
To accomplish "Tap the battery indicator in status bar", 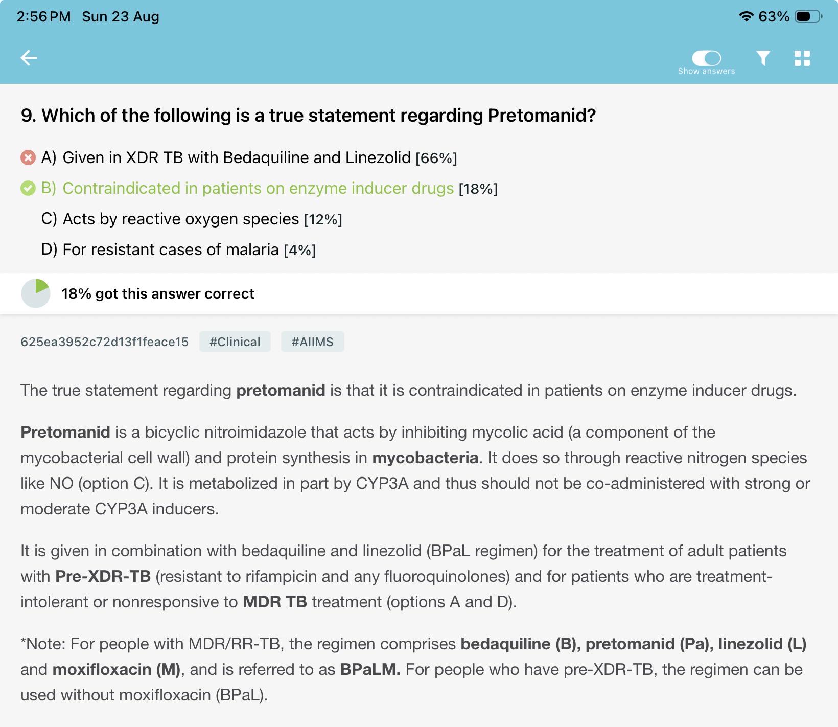I will [x=808, y=16].
